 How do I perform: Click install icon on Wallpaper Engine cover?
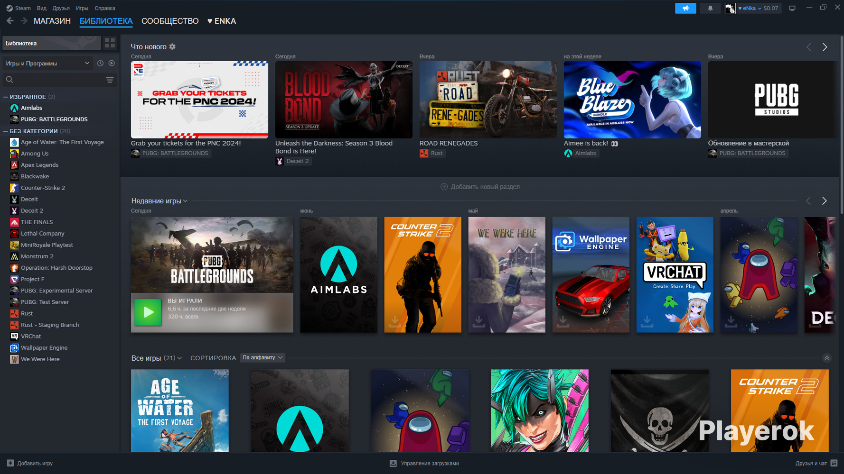click(x=563, y=322)
